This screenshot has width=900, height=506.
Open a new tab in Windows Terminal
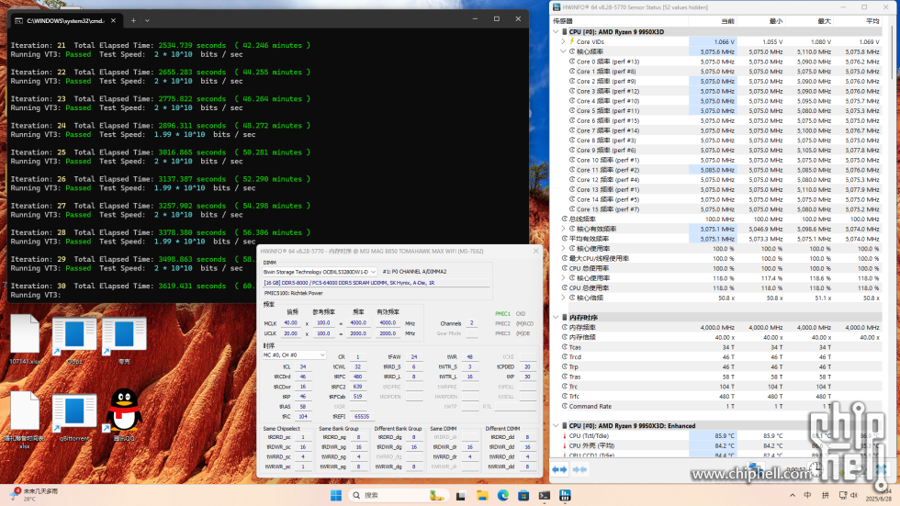pos(133,20)
